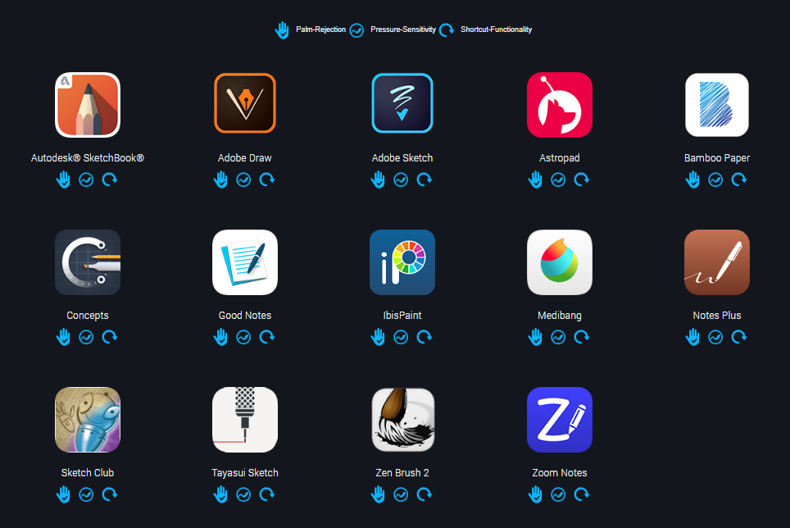The image size is (790, 528).
Task: Open the Zen Brush 2 app icon
Action: coord(402,419)
